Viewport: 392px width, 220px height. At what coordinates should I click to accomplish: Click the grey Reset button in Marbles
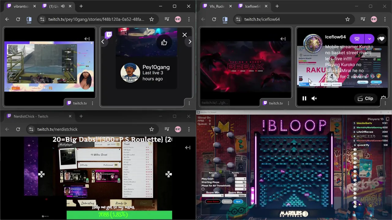(227, 202)
